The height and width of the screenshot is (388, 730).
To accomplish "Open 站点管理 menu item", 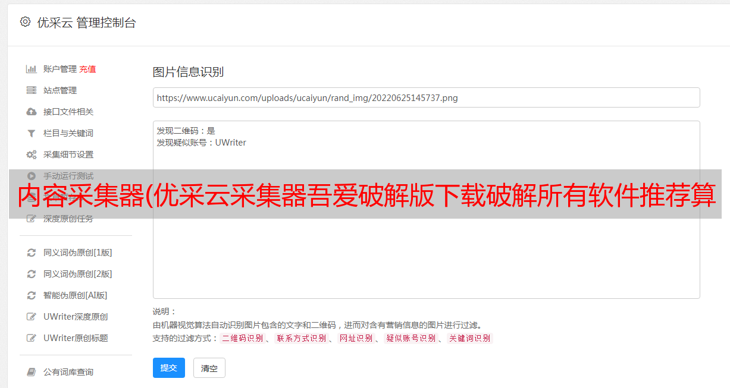I will point(60,90).
